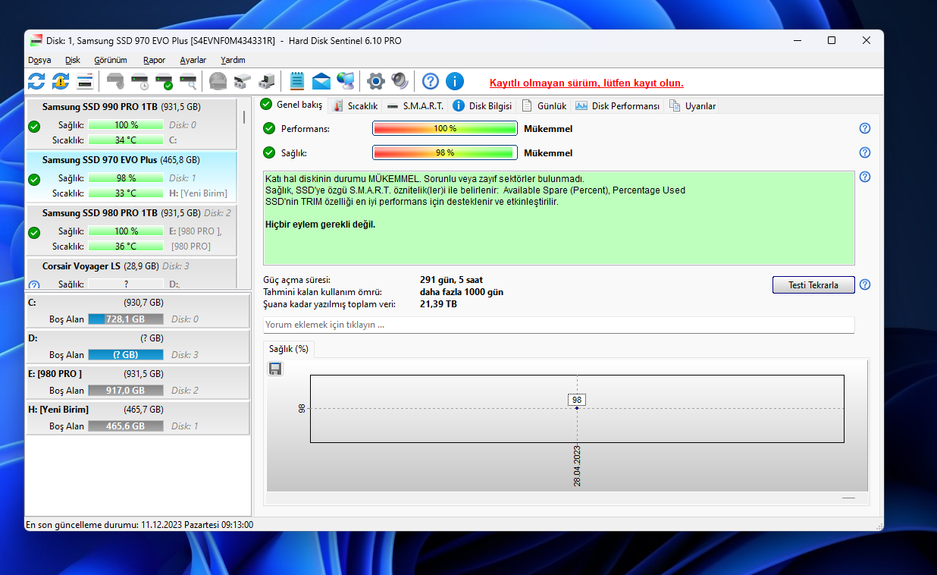The image size is (937, 575).
Task: Open the Dosya menu
Action: point(39,60)
